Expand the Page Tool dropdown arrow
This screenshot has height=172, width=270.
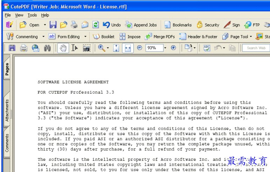click(x=251, y=37)
